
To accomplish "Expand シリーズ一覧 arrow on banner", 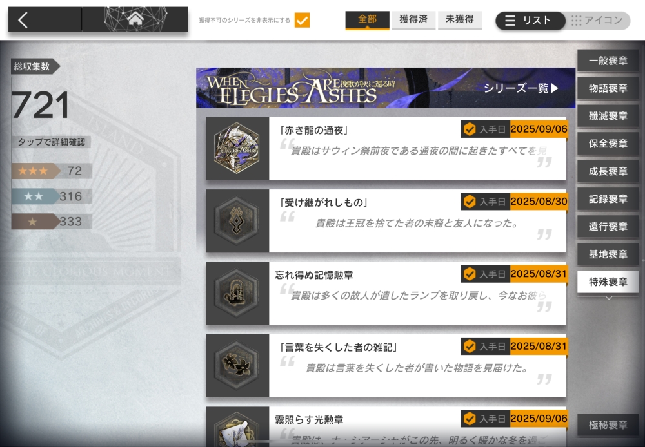I will point(521,88).
